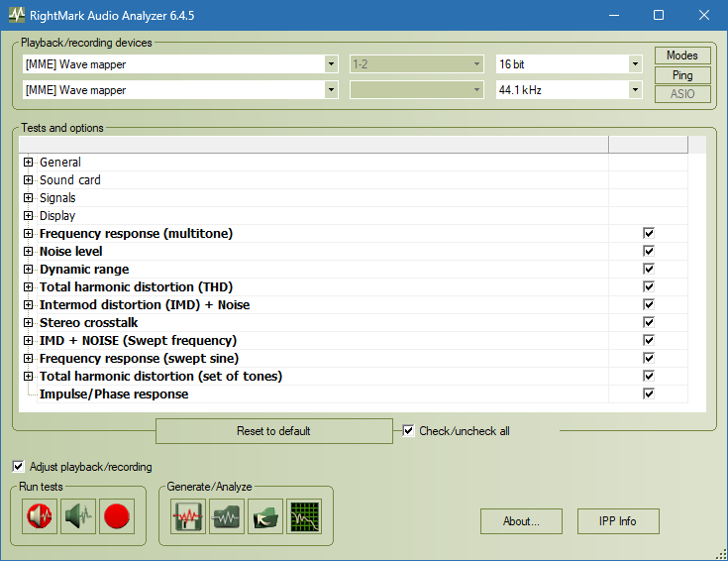Expand the Signals node

[x=29, y=197]
